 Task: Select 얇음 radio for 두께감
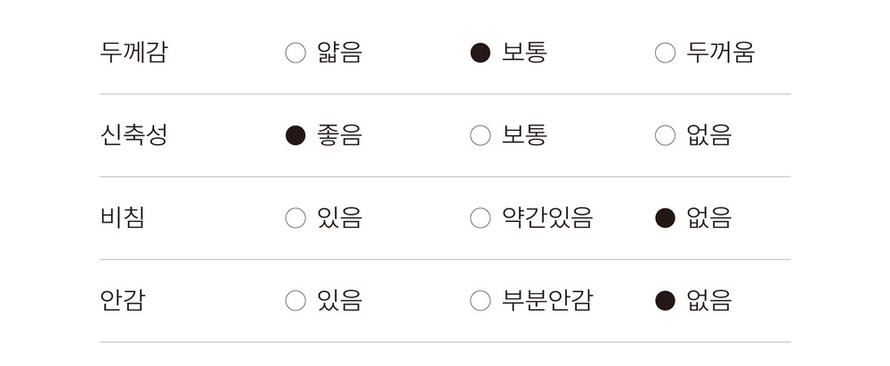coord(295,53)
